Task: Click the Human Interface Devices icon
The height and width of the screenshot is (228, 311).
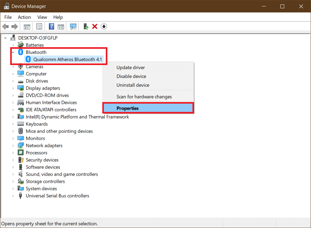Action: click(21, 102)
